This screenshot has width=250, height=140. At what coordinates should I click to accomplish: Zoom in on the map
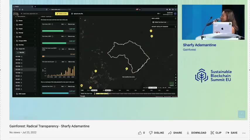click(x=176, y=83)
